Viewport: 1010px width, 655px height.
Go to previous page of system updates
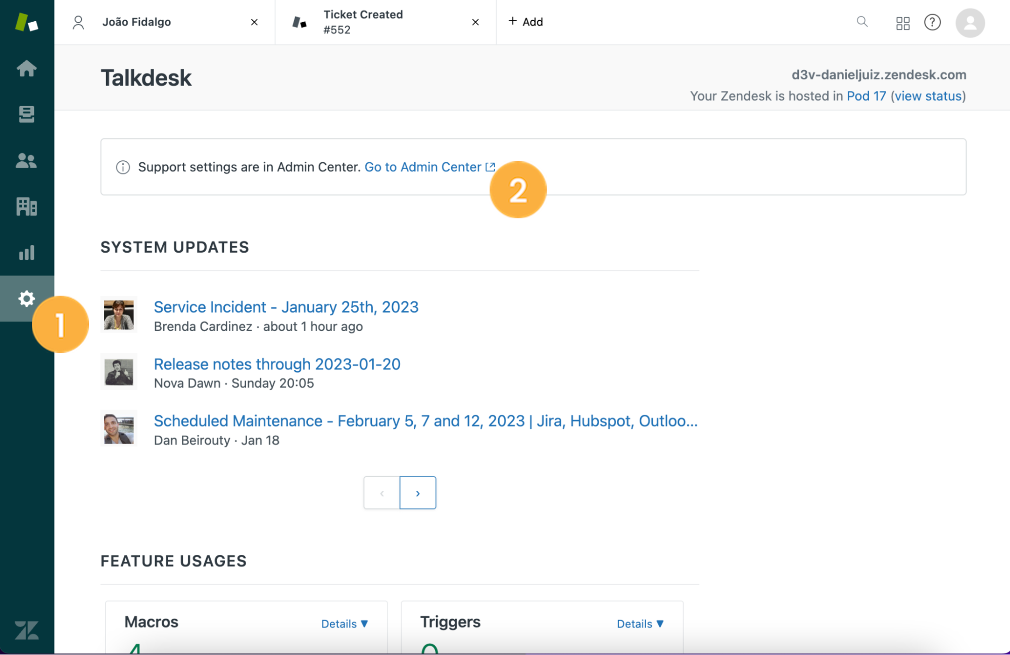tap(382, 493)
